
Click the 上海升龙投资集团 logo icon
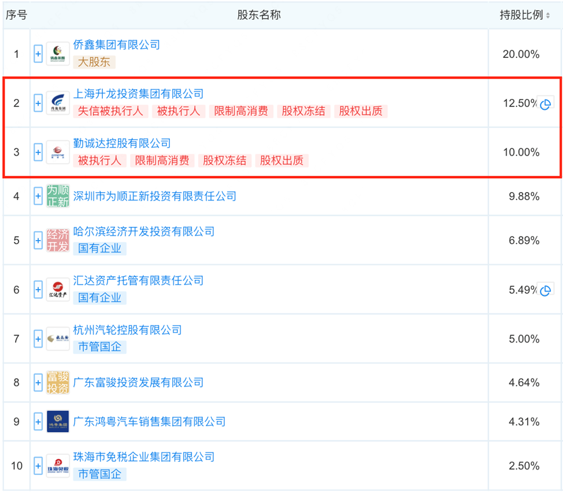point(58,104)
